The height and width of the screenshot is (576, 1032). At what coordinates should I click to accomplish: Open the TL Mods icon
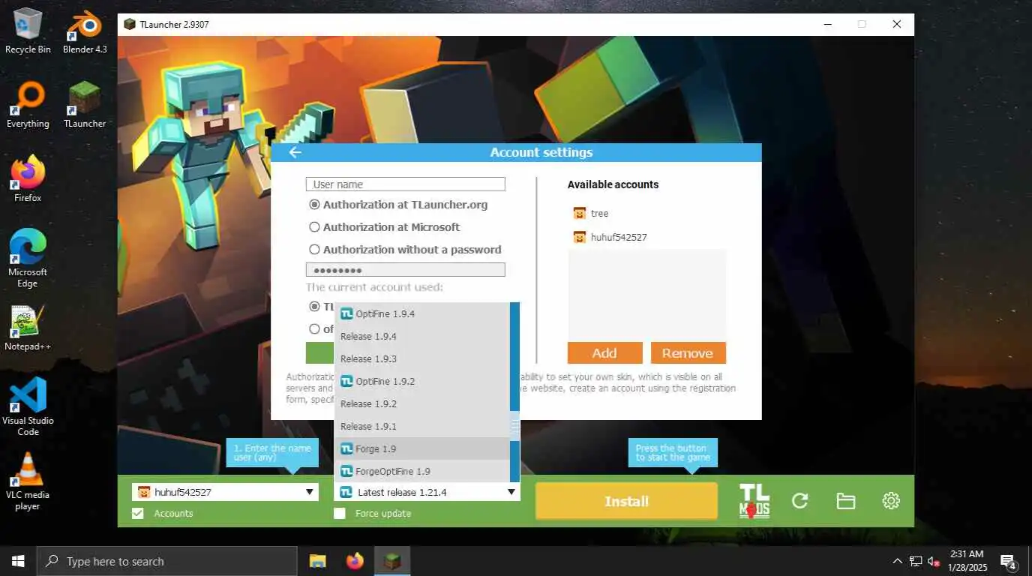754,501
